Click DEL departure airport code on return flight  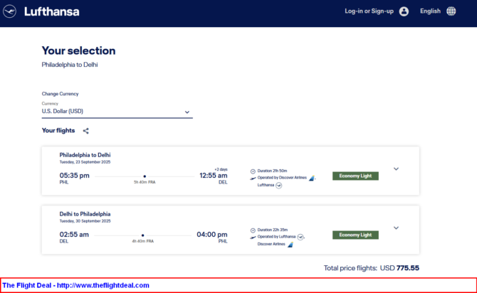click(64, 241)
